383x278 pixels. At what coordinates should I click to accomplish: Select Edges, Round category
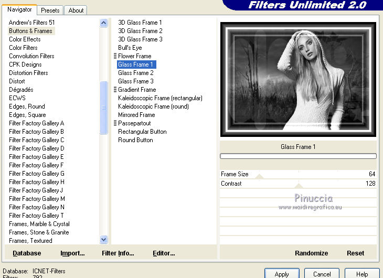[x=27, y=106]
